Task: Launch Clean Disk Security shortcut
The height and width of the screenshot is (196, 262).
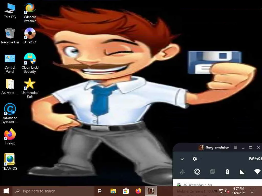Action: tap(30, 63)
